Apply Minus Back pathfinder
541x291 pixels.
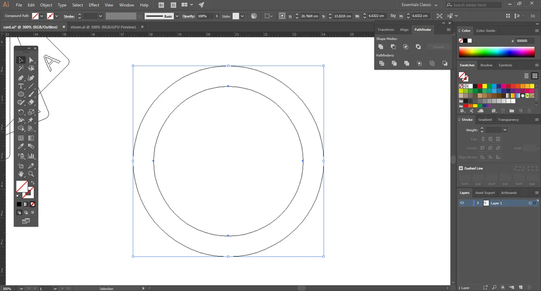(445, 63)
